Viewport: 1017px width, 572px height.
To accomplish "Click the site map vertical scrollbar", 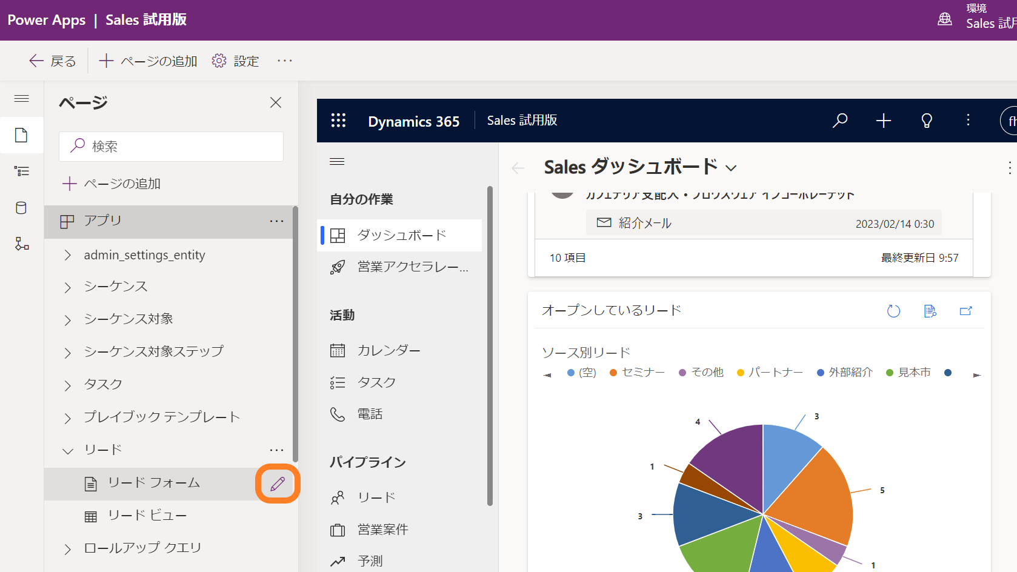I will point(490,345).
